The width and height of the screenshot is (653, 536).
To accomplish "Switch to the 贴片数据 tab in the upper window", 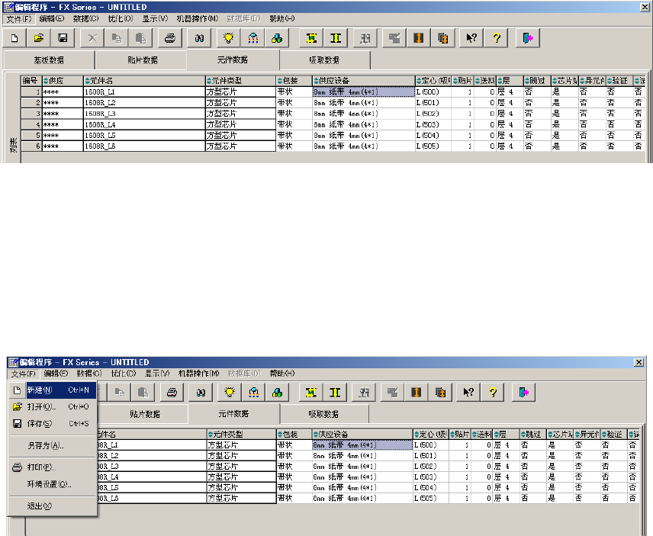I will click(143, 60).
